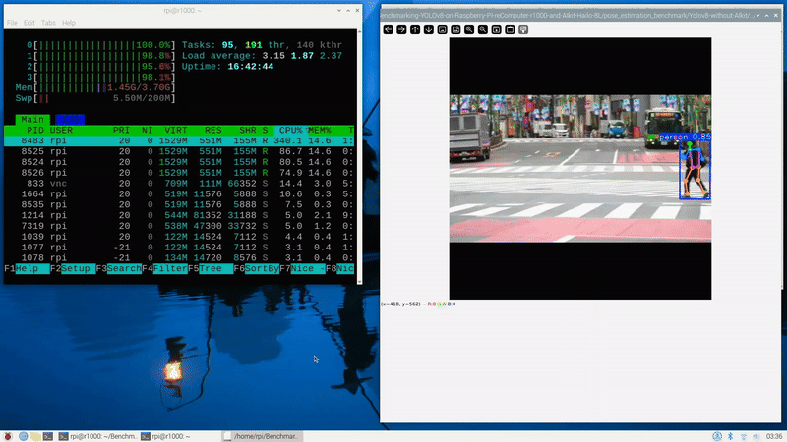Screen dimensions: 787x442
Task: Switch to /home/rpi/Benchmar.. taskbar window
Action: coord(261,436)
